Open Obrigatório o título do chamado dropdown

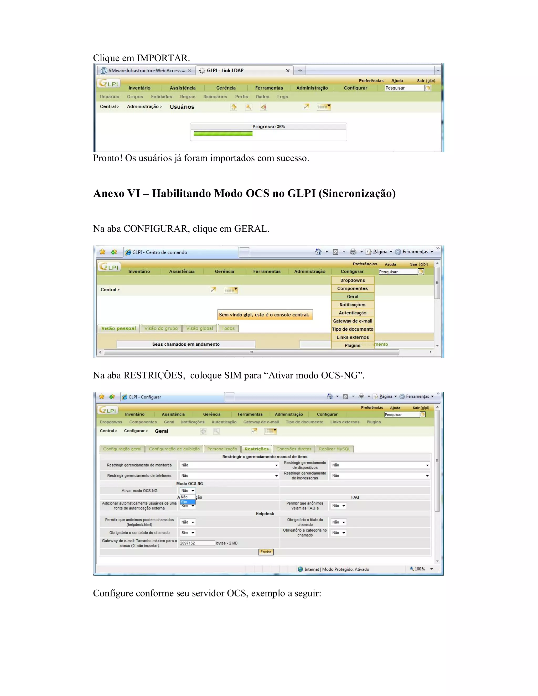(x=338, y=522)
